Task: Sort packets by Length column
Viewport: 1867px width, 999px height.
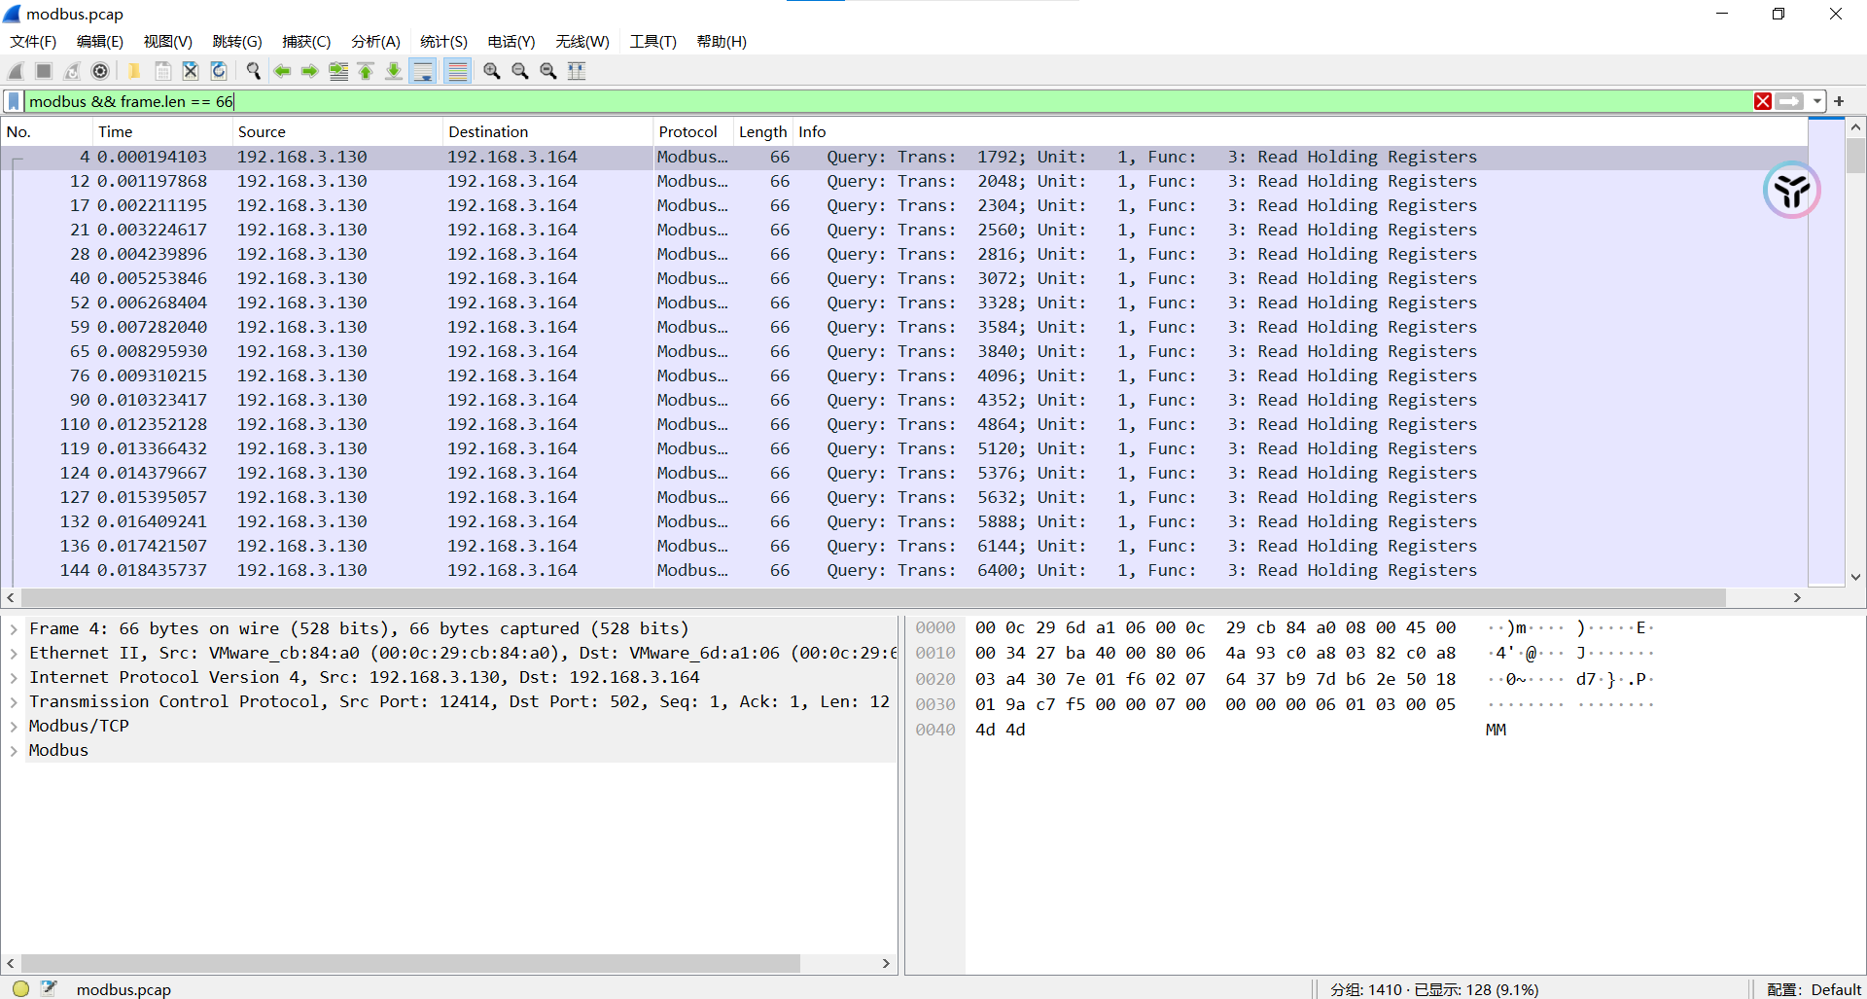Action: pos(762,131)
